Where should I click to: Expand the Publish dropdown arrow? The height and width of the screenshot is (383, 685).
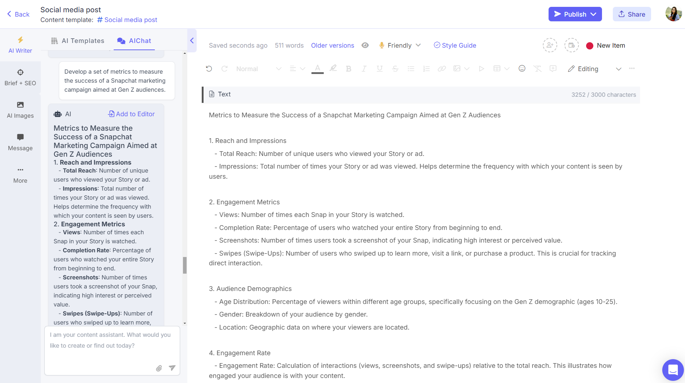click(x=594, y=14)
